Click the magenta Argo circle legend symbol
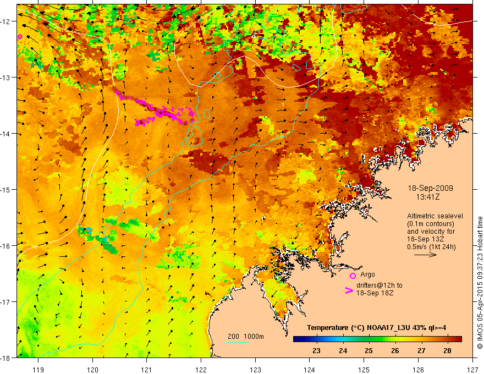 pos(353,276)
